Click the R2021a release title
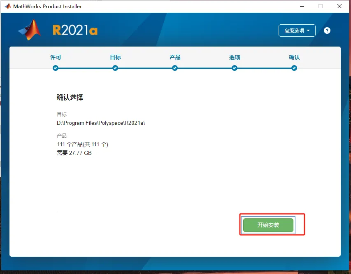 pos(75,30)
